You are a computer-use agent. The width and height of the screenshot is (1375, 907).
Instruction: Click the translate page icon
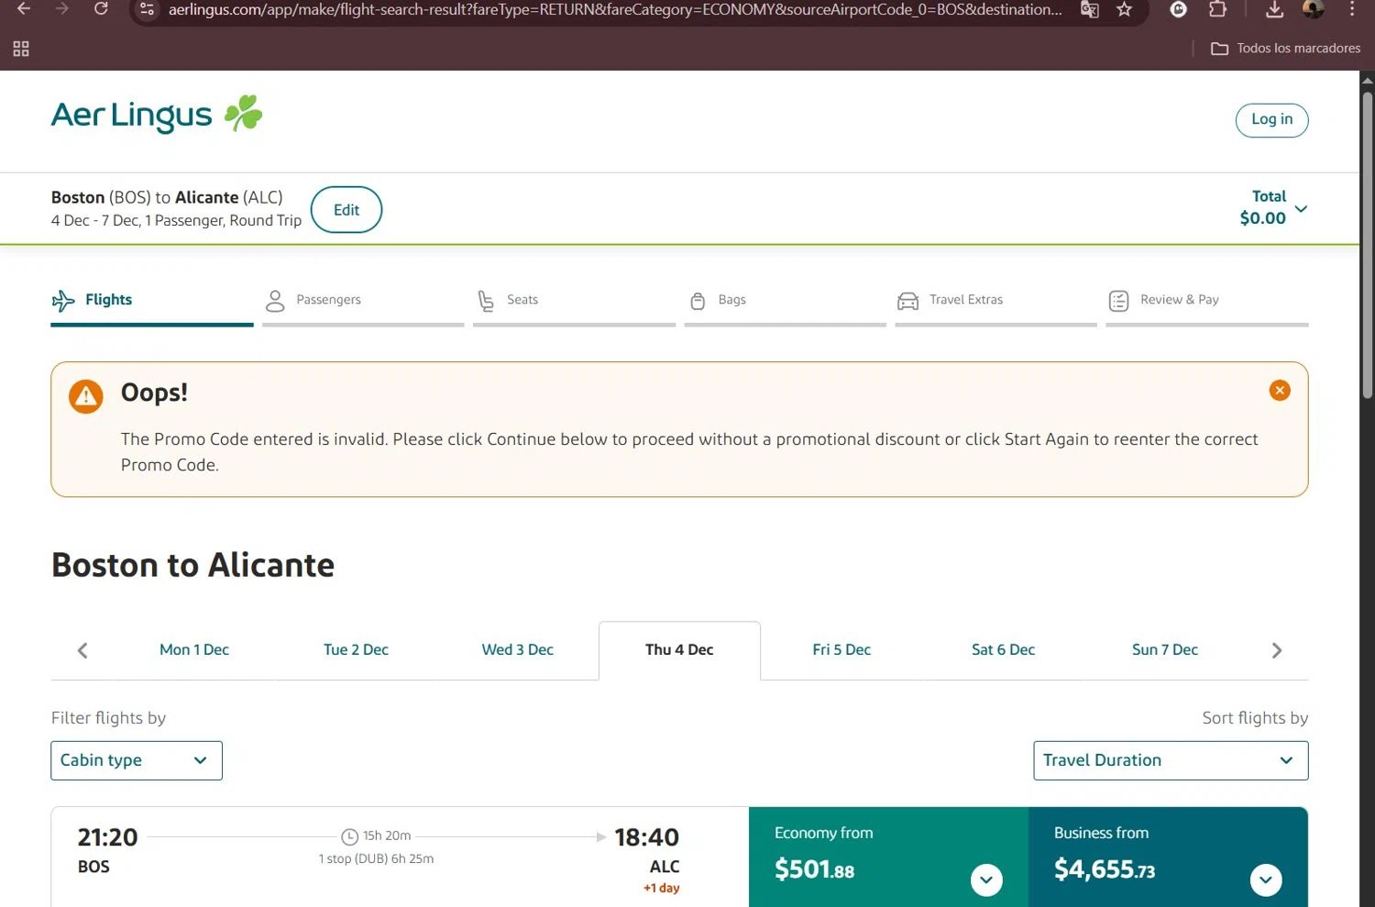[1090, 9]
